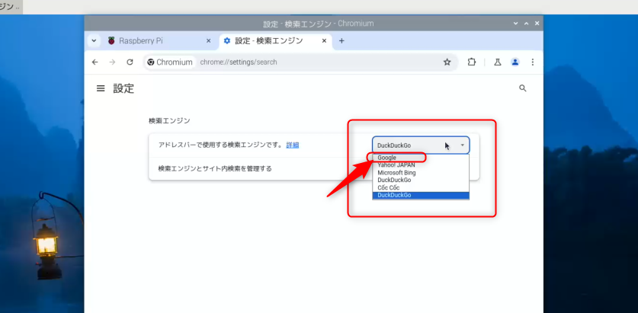Viewport: 638px width, 313px height.
Task: Close the Chromium window
Action: point(537,24)
